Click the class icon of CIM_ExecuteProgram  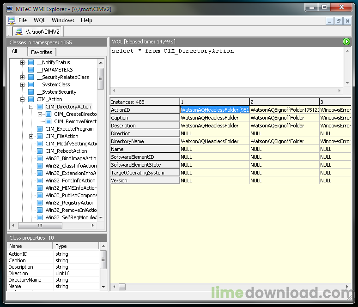40,129
